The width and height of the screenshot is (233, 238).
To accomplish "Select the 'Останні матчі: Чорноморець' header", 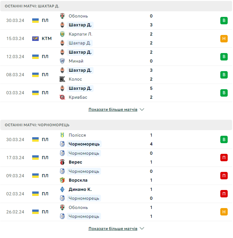I will 116,125.
